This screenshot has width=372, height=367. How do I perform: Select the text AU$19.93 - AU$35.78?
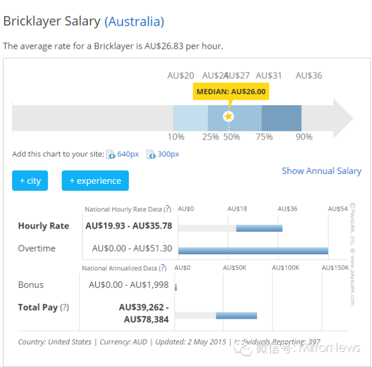[128, 226]
